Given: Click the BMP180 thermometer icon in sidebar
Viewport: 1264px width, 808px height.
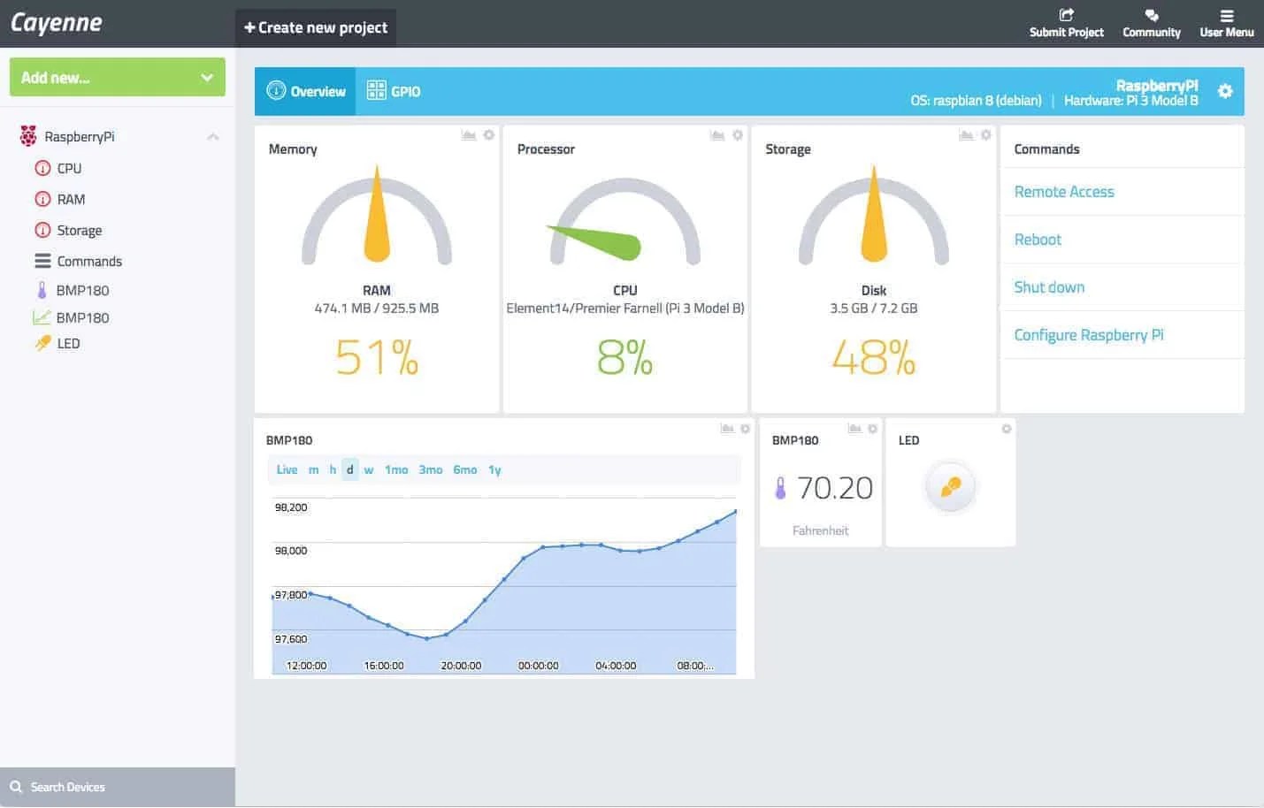Looking at the screenshot, I should click(42, 290).
